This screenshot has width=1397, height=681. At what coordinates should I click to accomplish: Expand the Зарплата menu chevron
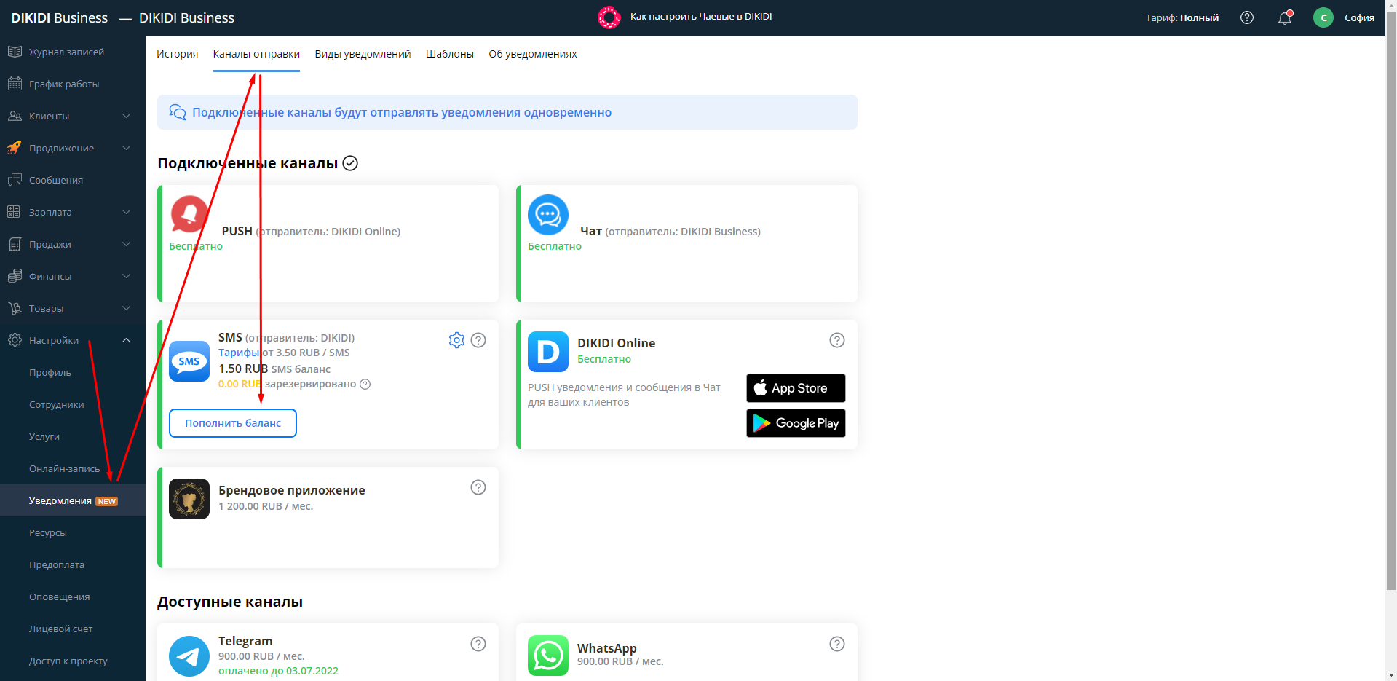pyautogui.click(x=126, y=212)
